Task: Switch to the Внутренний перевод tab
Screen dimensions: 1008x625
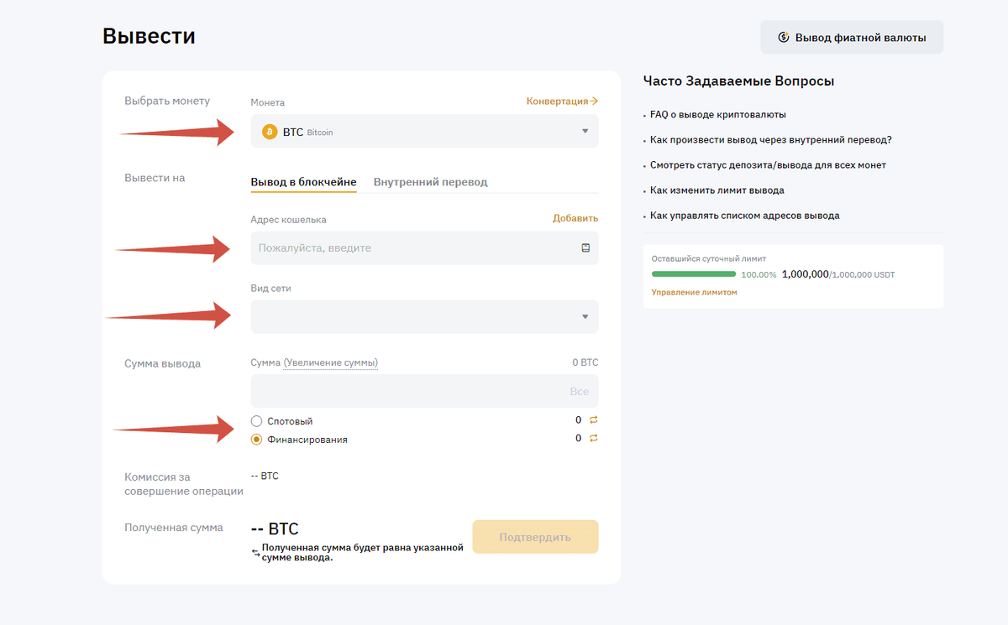Action: pos(430,181)
